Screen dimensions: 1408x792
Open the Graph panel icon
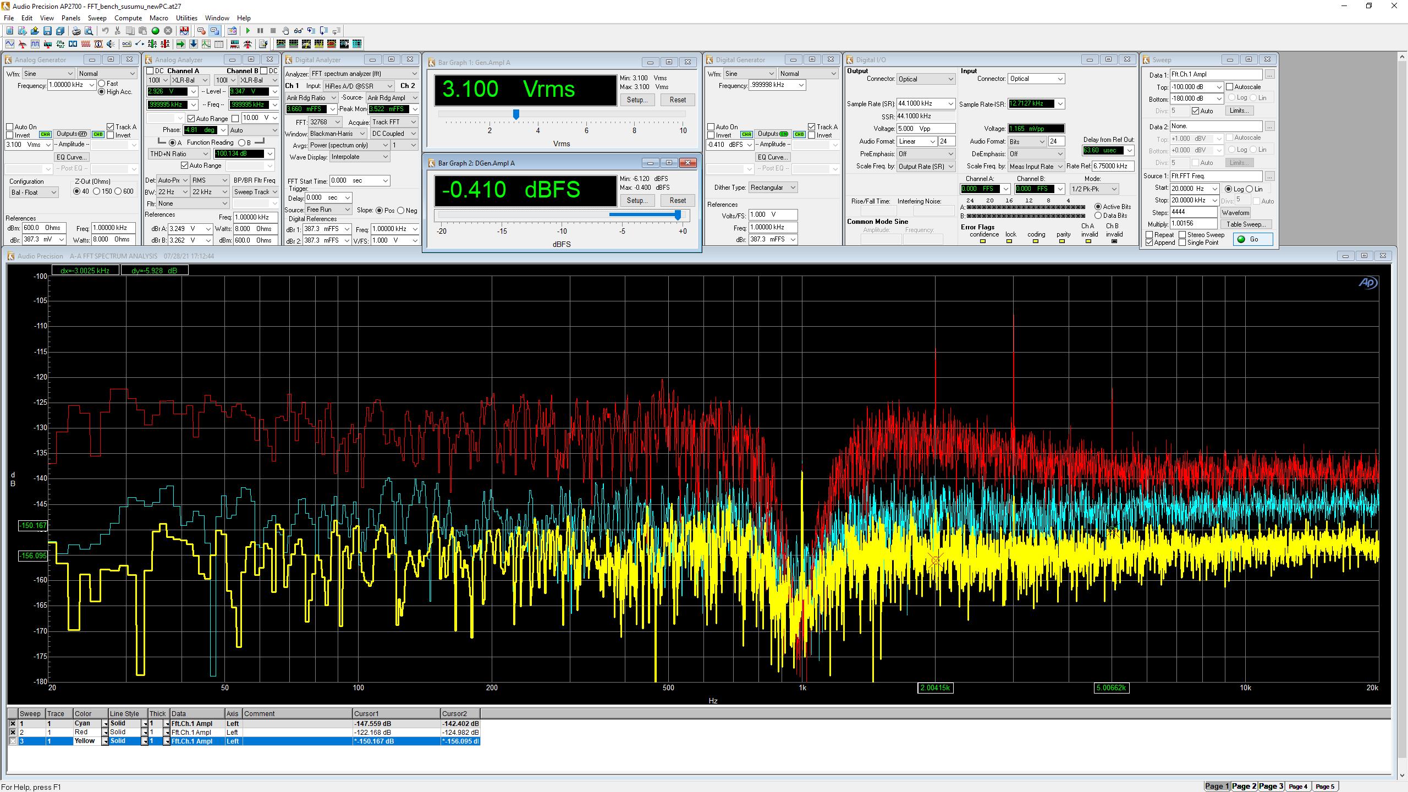pyautogui.click(x=206, y=44)
